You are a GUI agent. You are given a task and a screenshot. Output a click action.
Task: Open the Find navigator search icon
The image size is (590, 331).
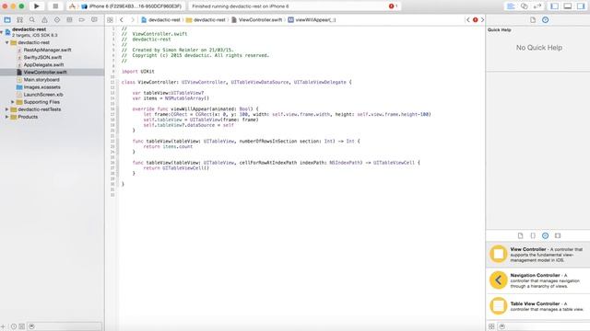32,20
